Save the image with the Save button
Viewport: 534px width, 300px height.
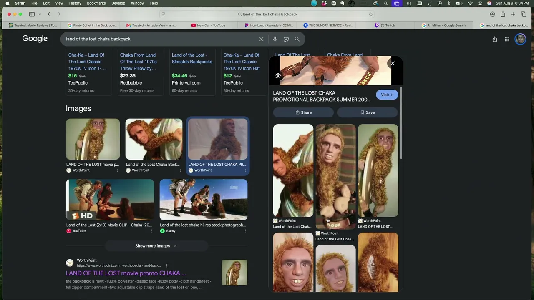367,112
